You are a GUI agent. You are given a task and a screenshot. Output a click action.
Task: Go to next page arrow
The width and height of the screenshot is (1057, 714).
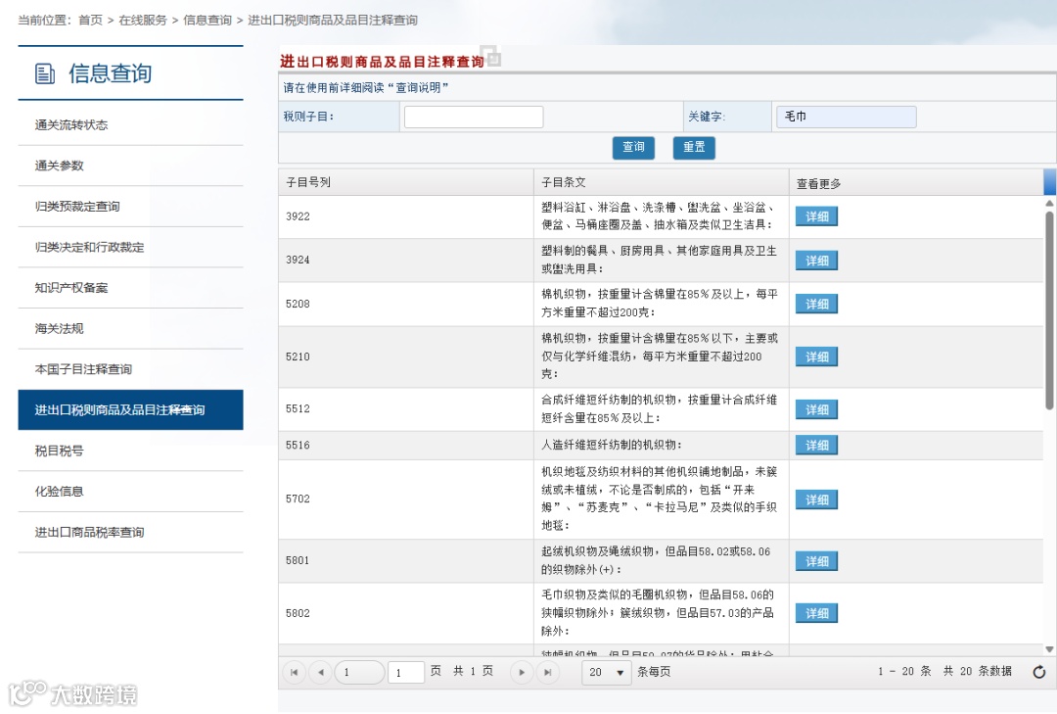pos(521,672)
